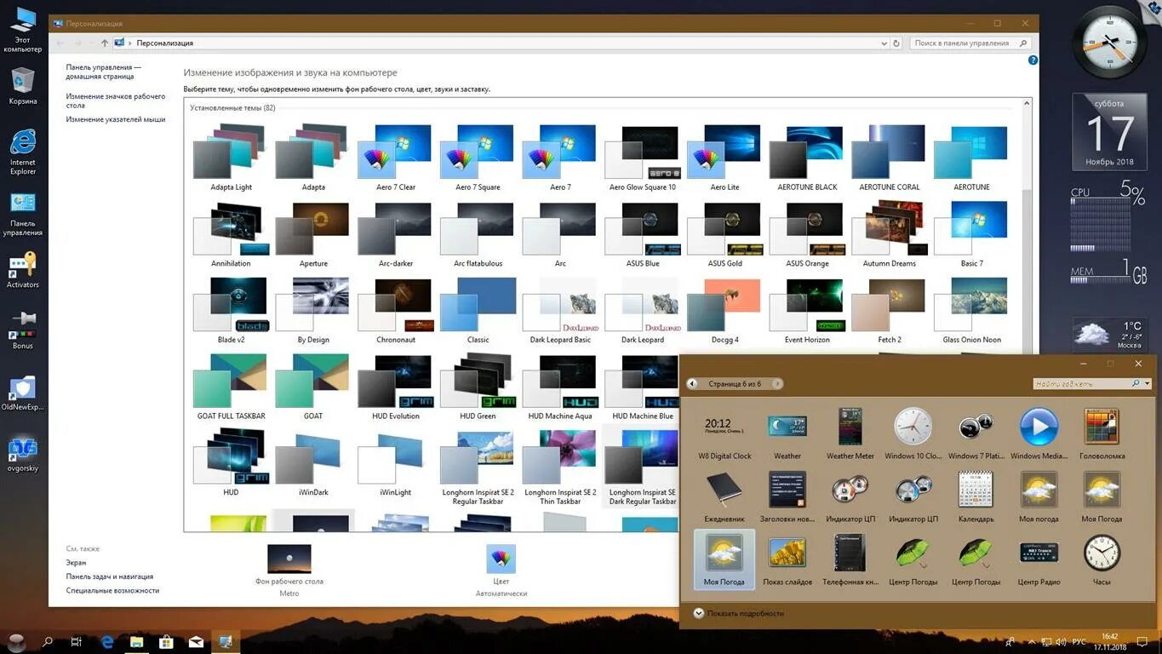Screen dimensions: 1162x654
Task: Open the Экран link under См. также
Action: coord(76,563)
